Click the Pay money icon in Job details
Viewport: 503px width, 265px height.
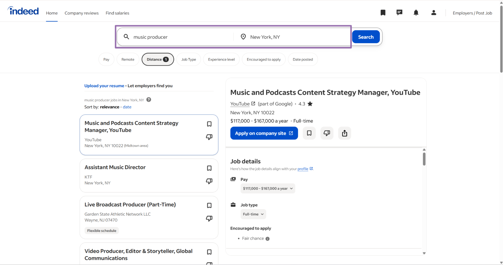(x=233, y=179)
